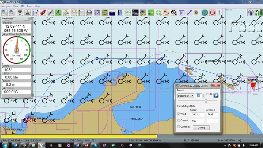Screen dimensions: 263x148
Task: Open the Help menu
Action: (37, 6)
